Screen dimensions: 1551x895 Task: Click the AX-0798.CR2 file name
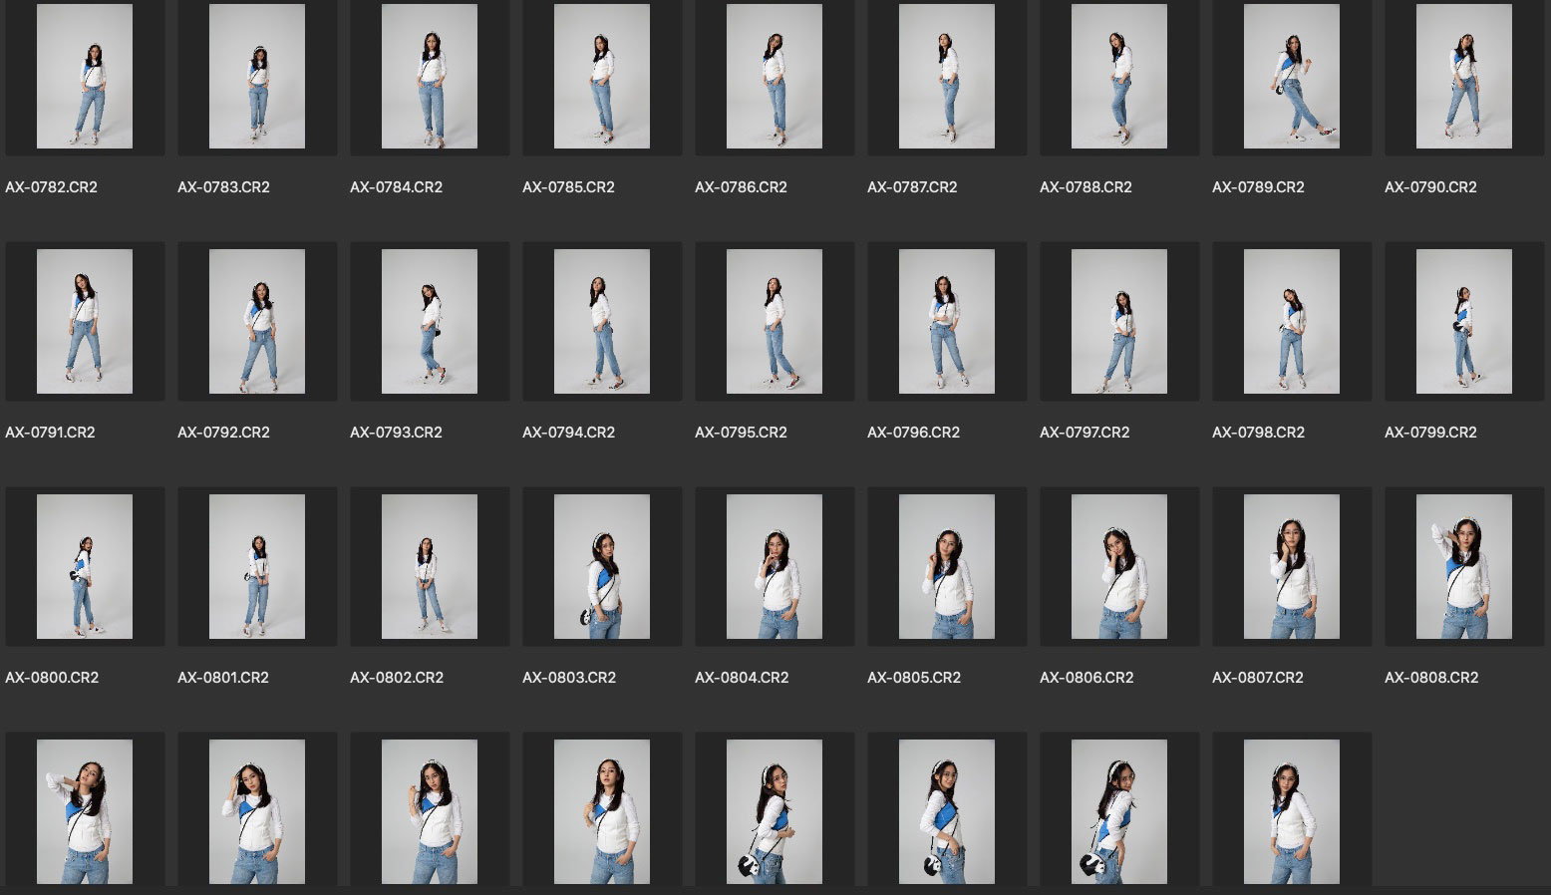coord(1258,433)
